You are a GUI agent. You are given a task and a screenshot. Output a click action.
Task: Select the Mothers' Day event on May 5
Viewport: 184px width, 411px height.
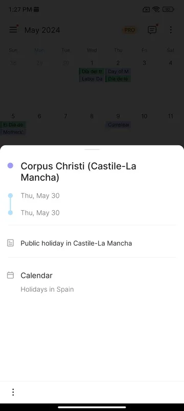pyautogui.click(x=13, y=132)
